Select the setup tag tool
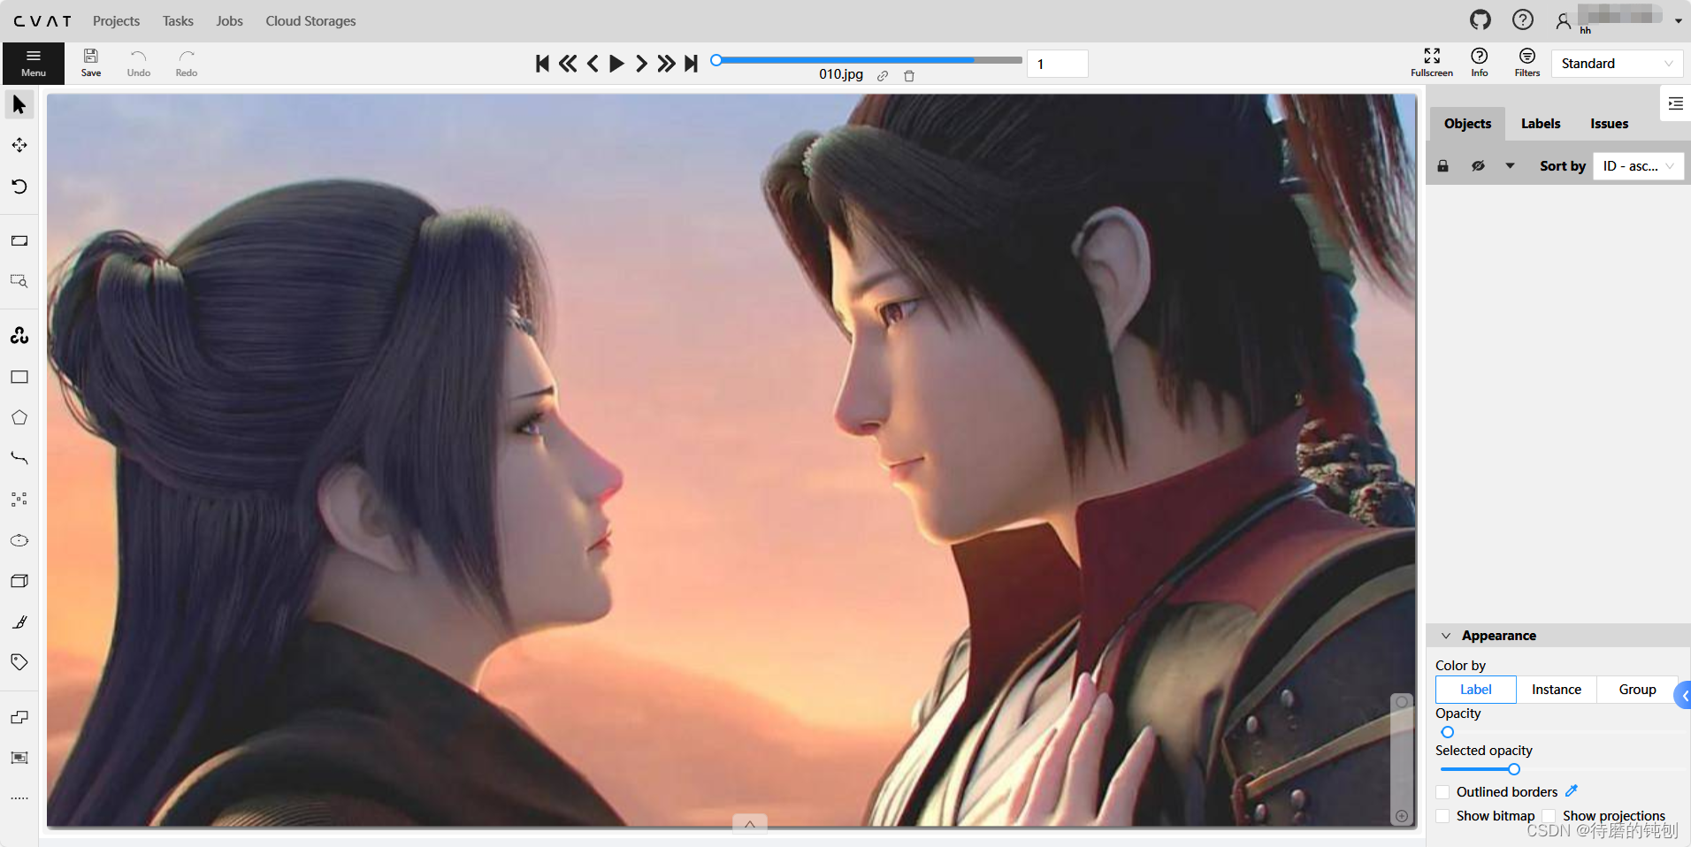Viewport: 1691px width, 847px height. [x=19, y=662]
